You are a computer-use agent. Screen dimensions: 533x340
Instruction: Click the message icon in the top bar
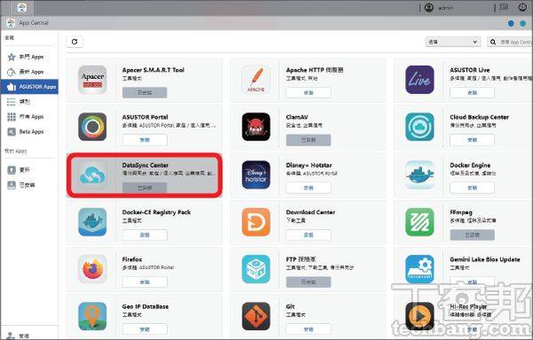[504, 7]
